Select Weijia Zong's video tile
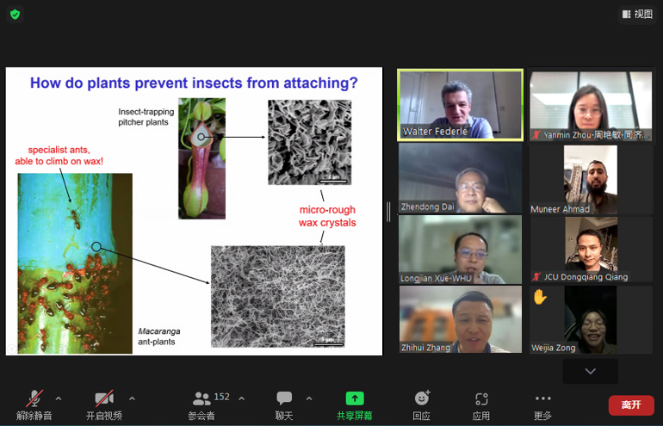663x426 pixels. click(591, 319)
